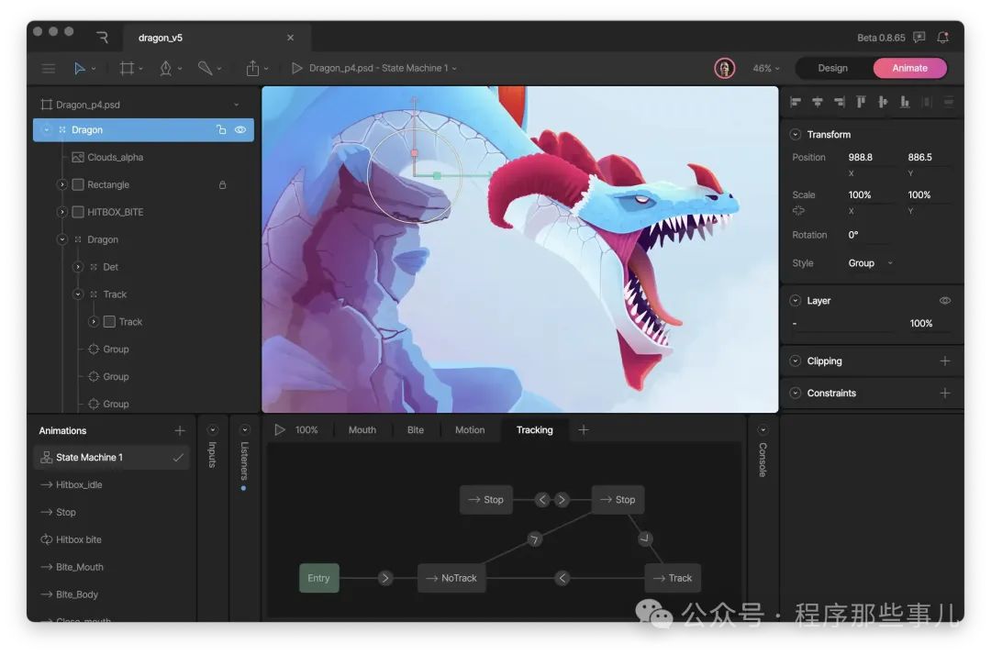This screenshot has width=991, height=655.
Task: Click the Track state node
Action: pyautogui.click(x=673, y=578)
